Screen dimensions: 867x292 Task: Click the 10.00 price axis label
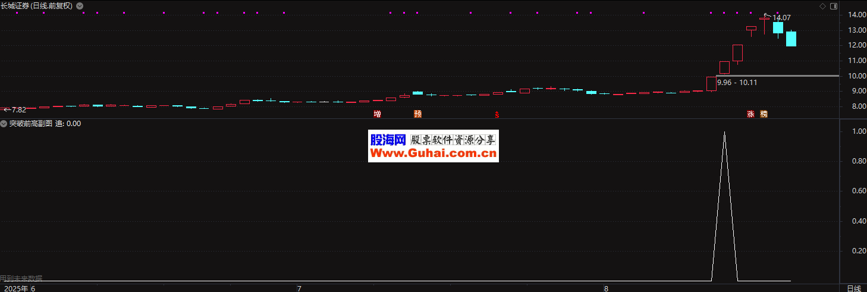[857, 76]
